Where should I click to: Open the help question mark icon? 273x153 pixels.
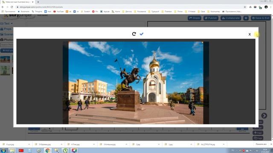[246, 18]
